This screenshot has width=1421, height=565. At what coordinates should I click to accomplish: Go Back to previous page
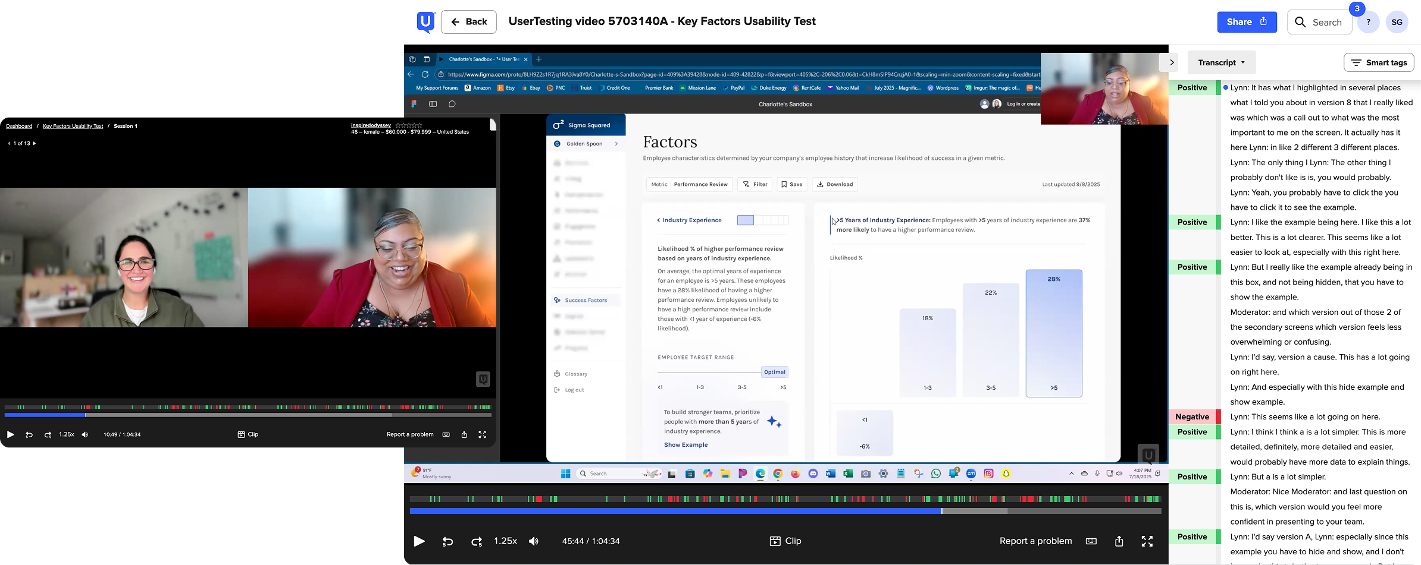click(469, 22)
